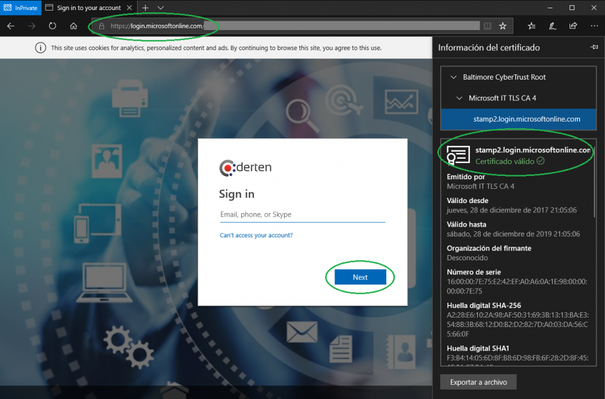This screenshot has height=399, width=605.
Task: Select Microsoft IT TLS CA 4 certificate
Action: [x=502, y=99]
